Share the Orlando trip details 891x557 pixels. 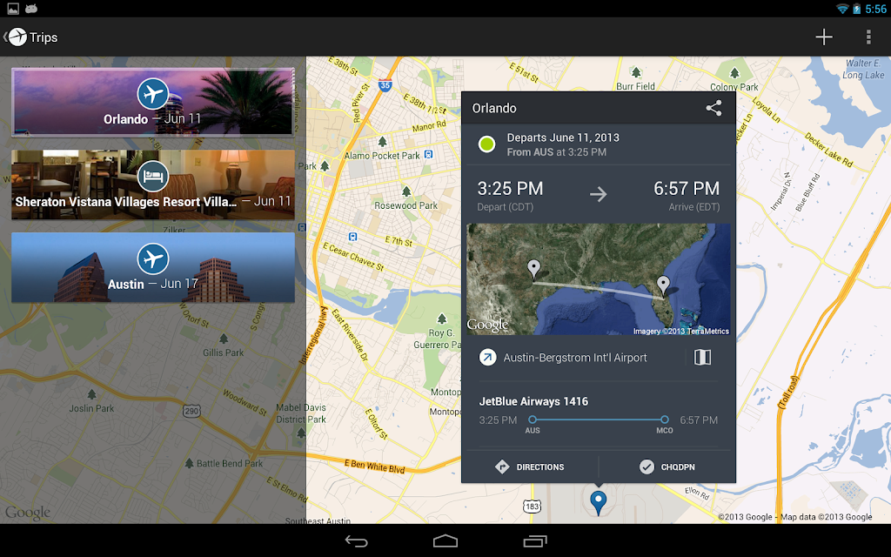[x=713, y=108]
